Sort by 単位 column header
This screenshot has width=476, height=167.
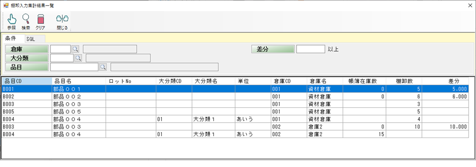tap(253, 81)
